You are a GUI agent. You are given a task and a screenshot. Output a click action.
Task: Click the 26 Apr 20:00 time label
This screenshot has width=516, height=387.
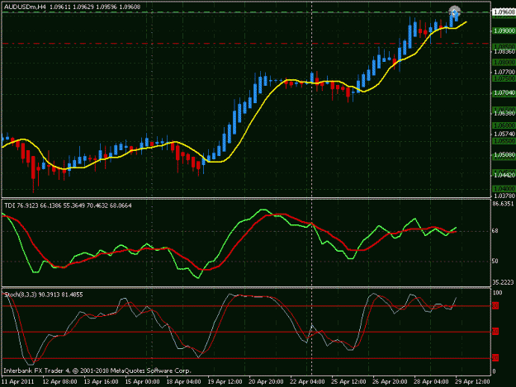point(390,382)
